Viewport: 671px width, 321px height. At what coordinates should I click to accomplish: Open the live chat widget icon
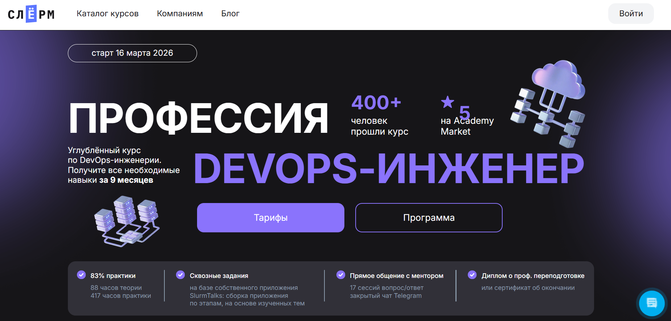coord(652,303)
